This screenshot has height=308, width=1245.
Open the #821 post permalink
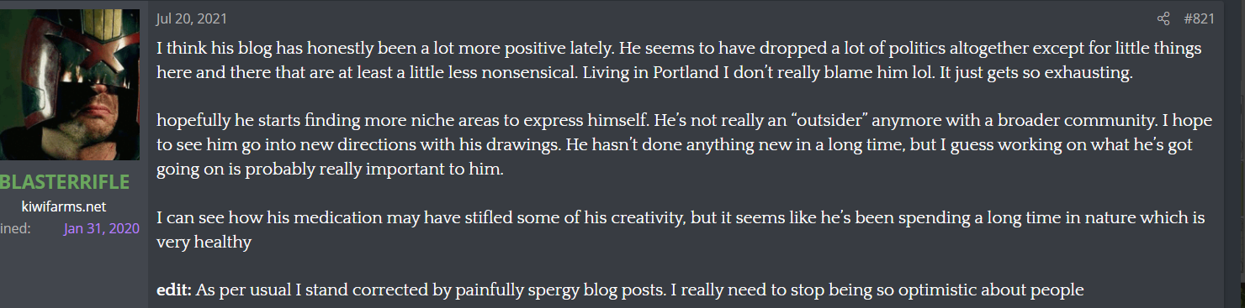click(x=1199, y=18)
